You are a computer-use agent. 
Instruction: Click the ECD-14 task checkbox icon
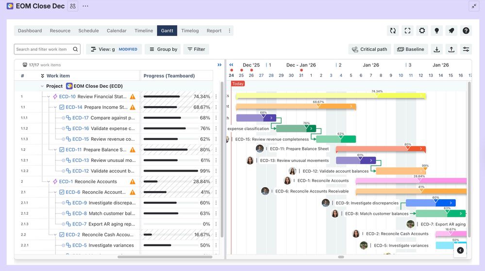pos(62,107)
